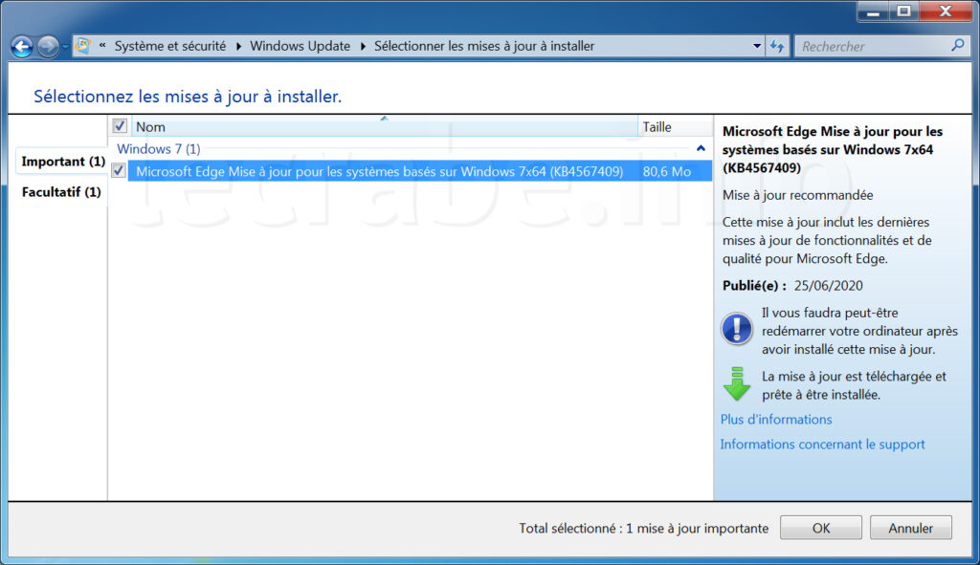The width and height of the screenshot is (980, 565).
Task: Switch to the Important (1) tab
Action: coord(63,162)
